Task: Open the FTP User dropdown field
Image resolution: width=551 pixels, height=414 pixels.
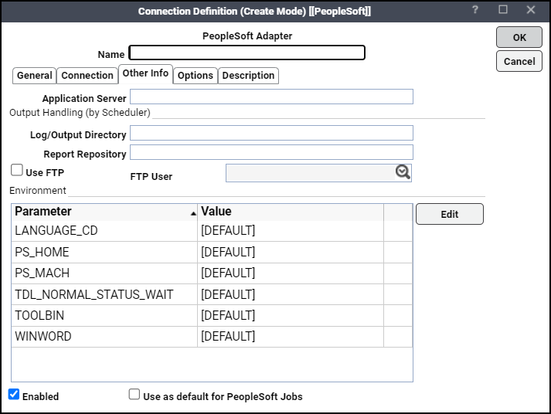Action: (318, 173)
